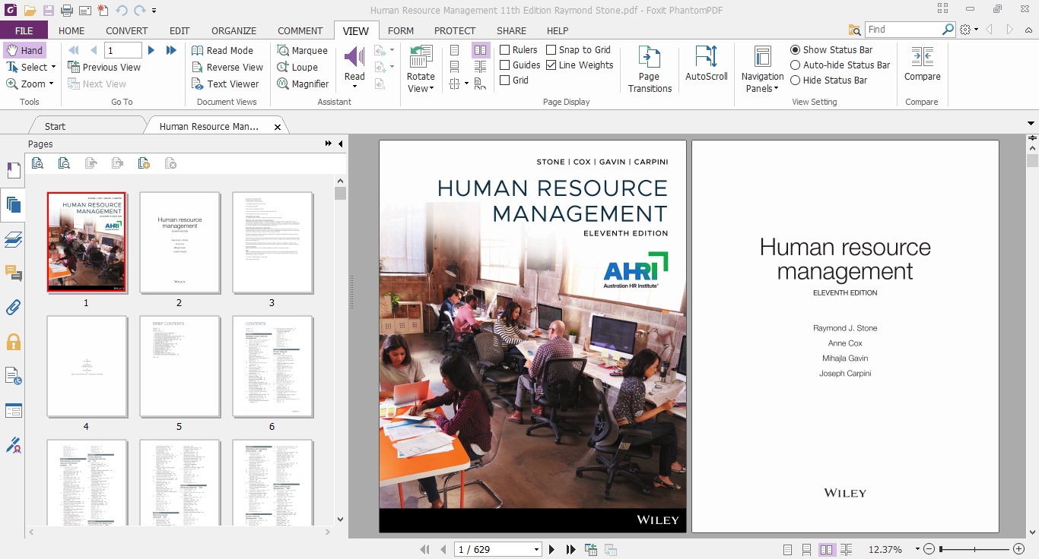Image resolution: width=1039 pixels, height=559 pixels.
Task: Enable Reverse View
Action: tap(227, 67)
